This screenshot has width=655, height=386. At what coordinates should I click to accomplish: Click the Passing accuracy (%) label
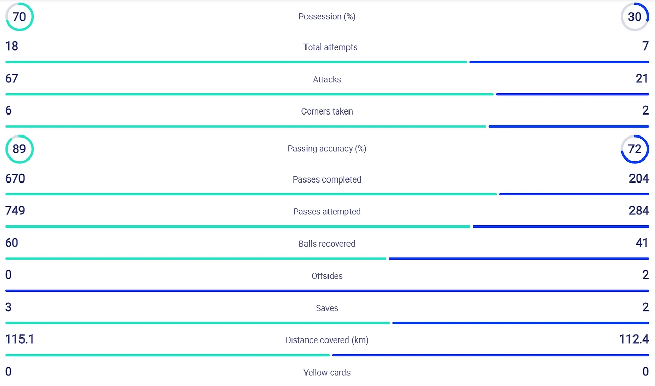(327, 149)
